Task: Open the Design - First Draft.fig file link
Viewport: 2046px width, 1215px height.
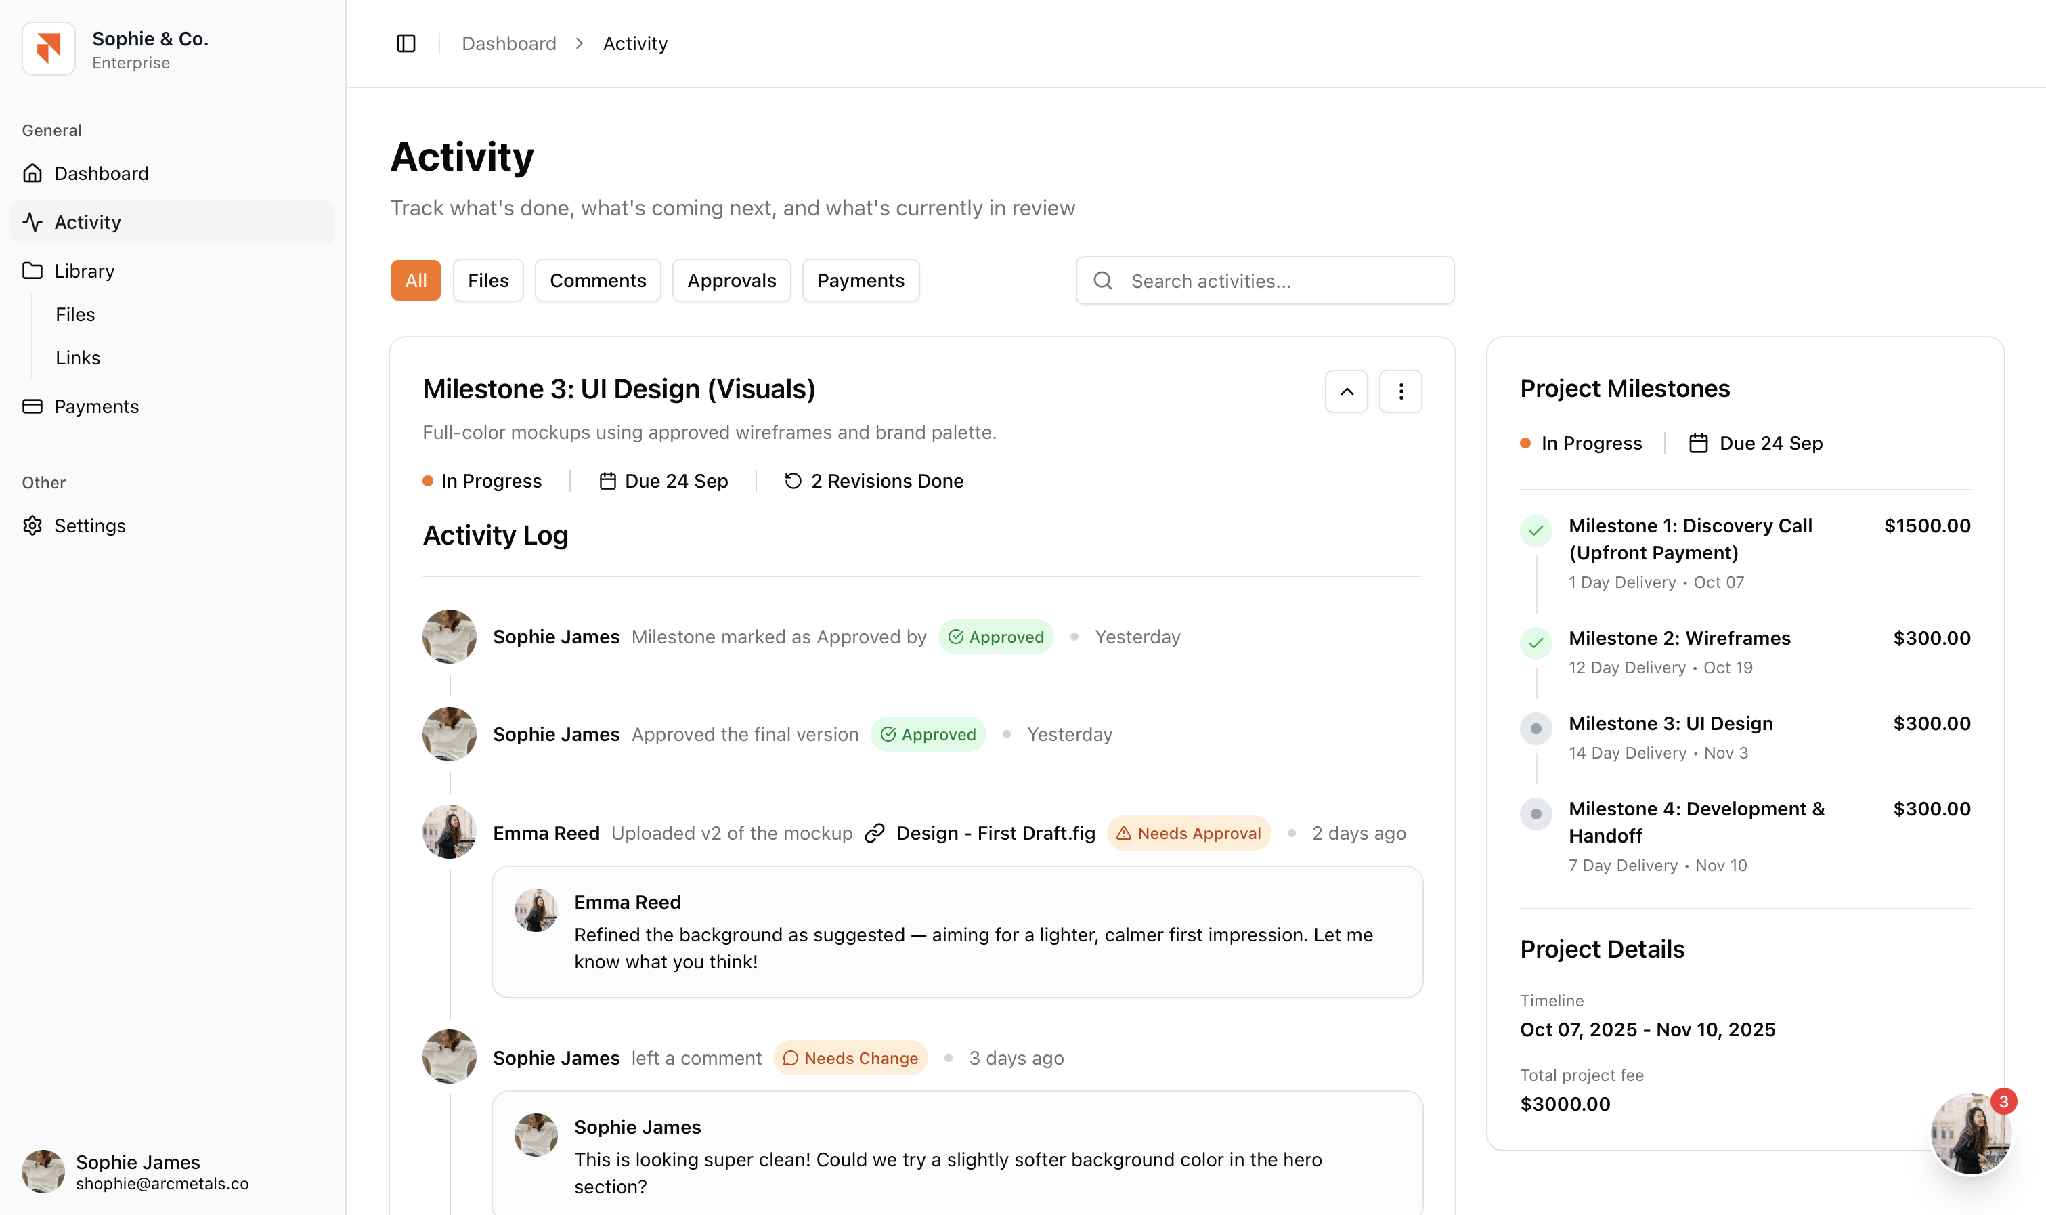Action: point(995,834)
